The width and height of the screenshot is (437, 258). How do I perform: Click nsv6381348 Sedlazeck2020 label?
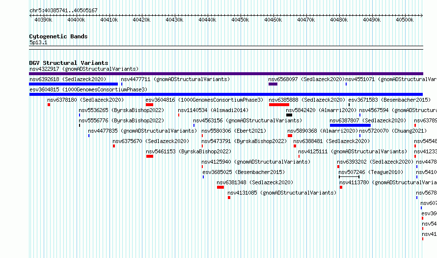click(255, 182)
